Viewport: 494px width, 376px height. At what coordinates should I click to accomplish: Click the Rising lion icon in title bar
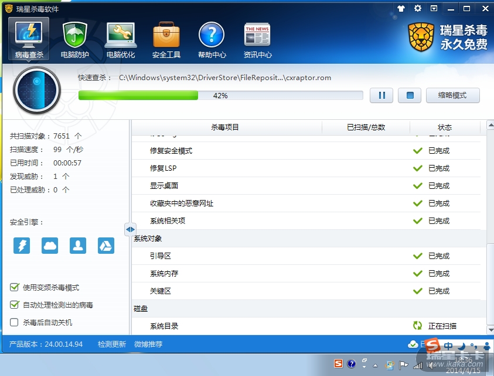tap(9, 9)
